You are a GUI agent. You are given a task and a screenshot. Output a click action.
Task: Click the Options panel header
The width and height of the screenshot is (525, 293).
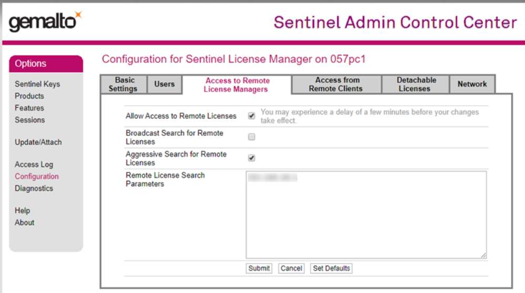[x=46, y=64]
